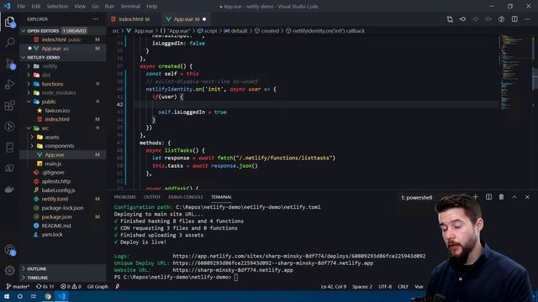Switch to the Problems panel tab

pyautogui.click(x=125, y=197)
